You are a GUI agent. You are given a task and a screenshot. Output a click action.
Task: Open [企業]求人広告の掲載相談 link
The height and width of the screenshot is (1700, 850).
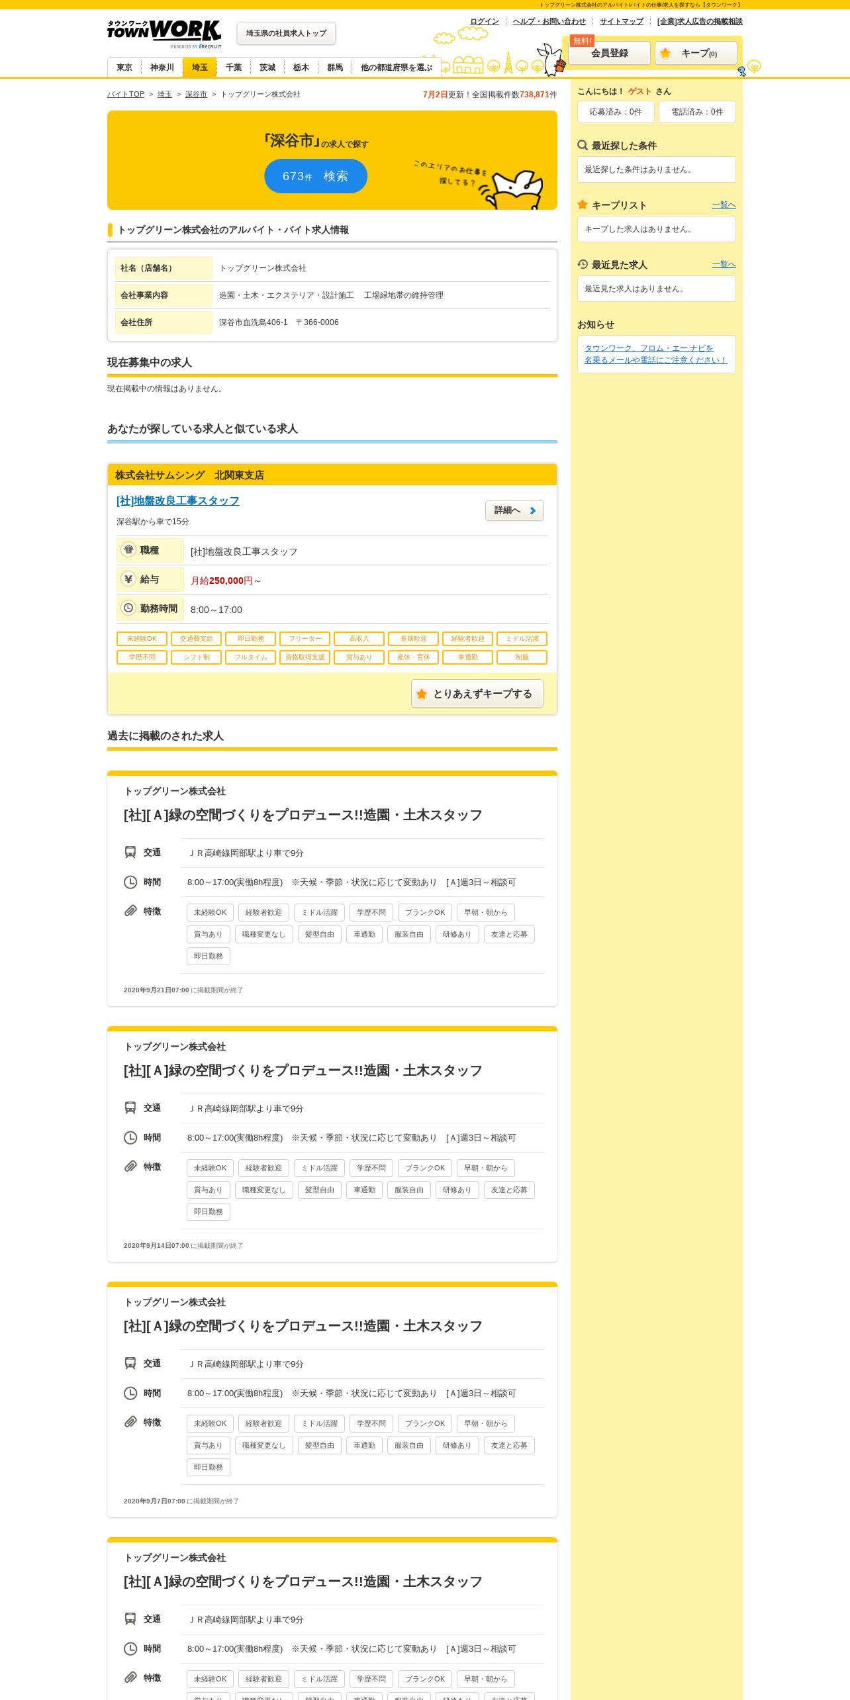(x=700, y=21)
